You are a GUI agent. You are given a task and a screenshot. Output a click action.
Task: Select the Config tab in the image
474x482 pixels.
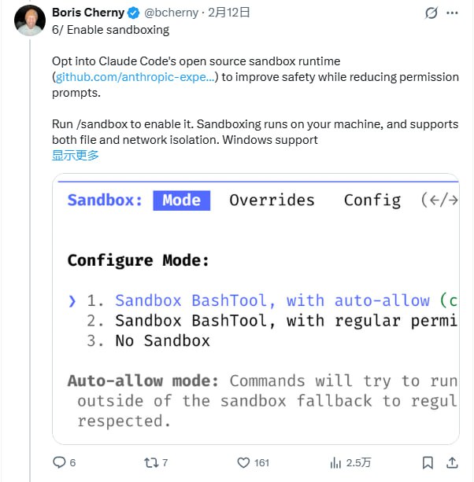click(372, 201)
